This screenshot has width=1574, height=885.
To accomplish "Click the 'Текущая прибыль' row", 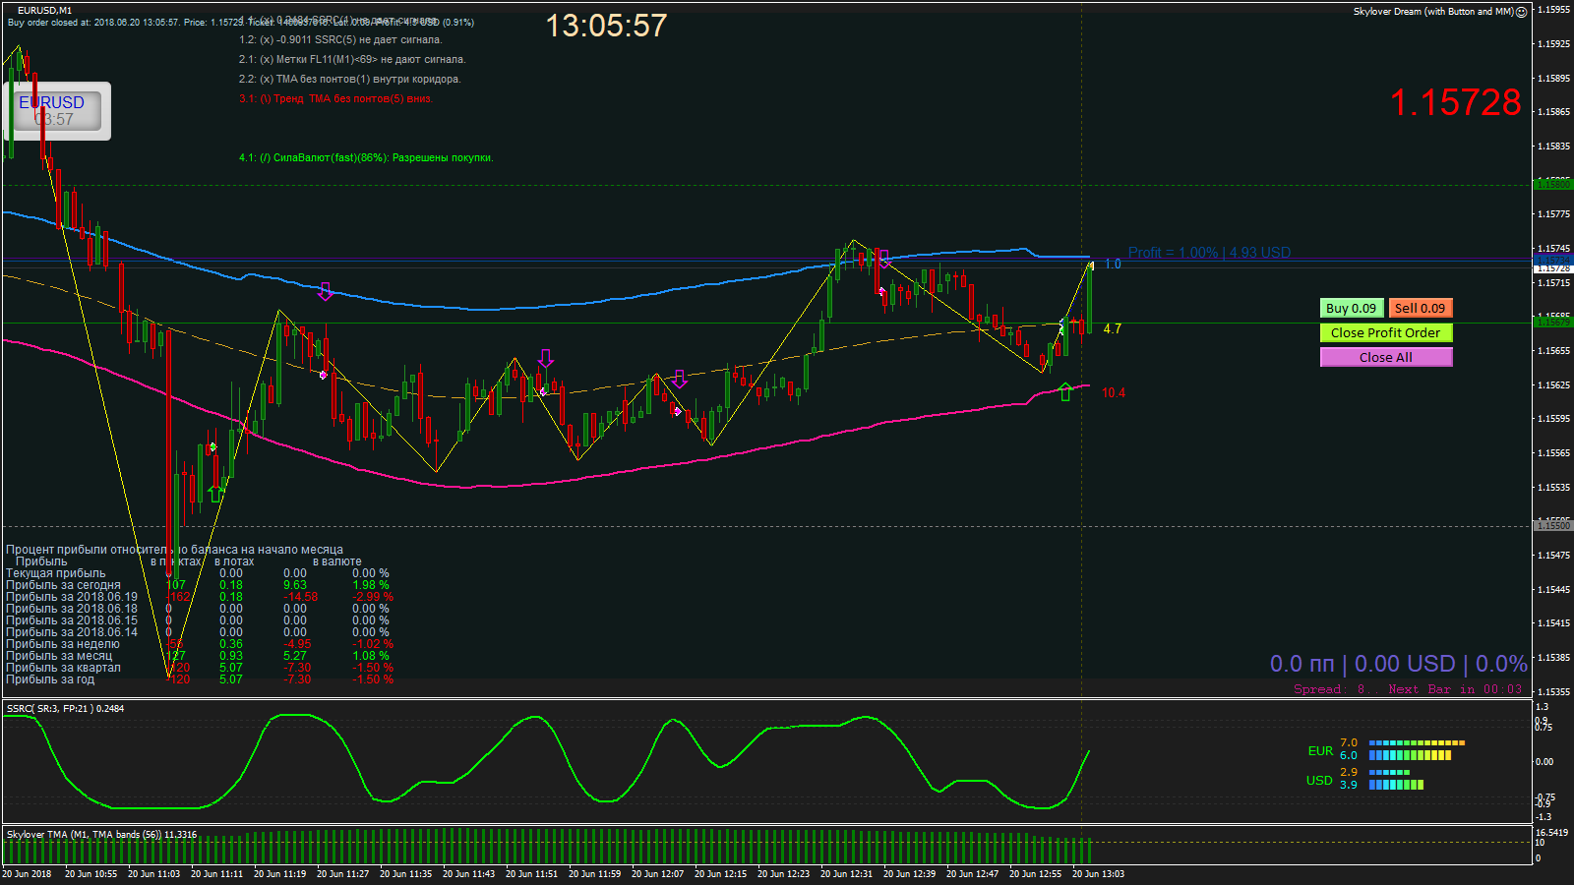I will pyautogui.click(x=200, y=573).
